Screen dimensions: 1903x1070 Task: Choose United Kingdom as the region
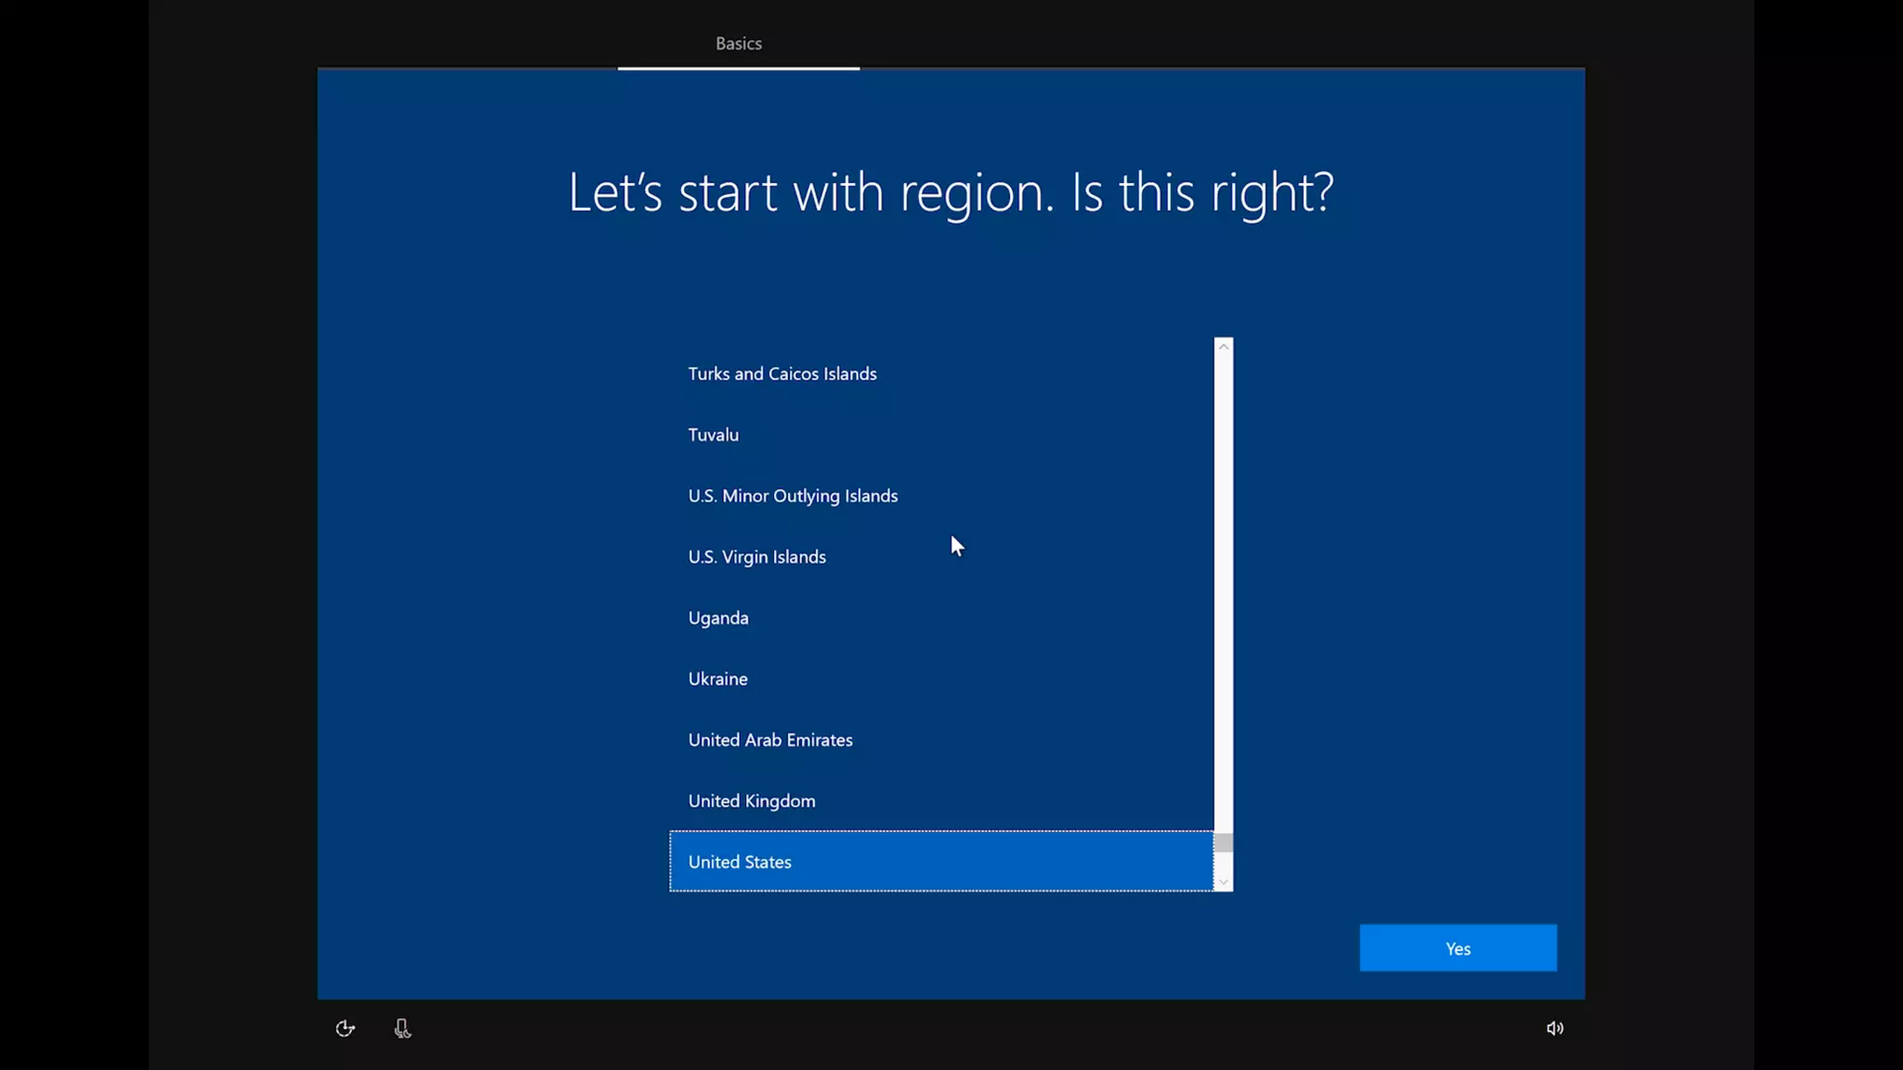tap(752, 801)
